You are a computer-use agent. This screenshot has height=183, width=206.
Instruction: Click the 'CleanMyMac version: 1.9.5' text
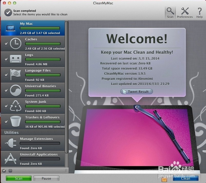[125, 73]
